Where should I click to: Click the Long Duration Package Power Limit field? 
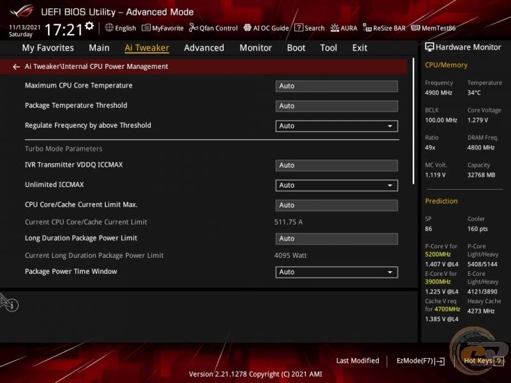[337, 239]
